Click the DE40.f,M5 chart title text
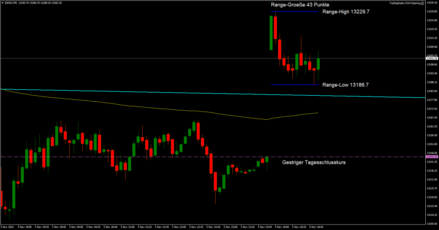Image resolution: width=439 pixels, height=230 pixels. click(9, 3)
